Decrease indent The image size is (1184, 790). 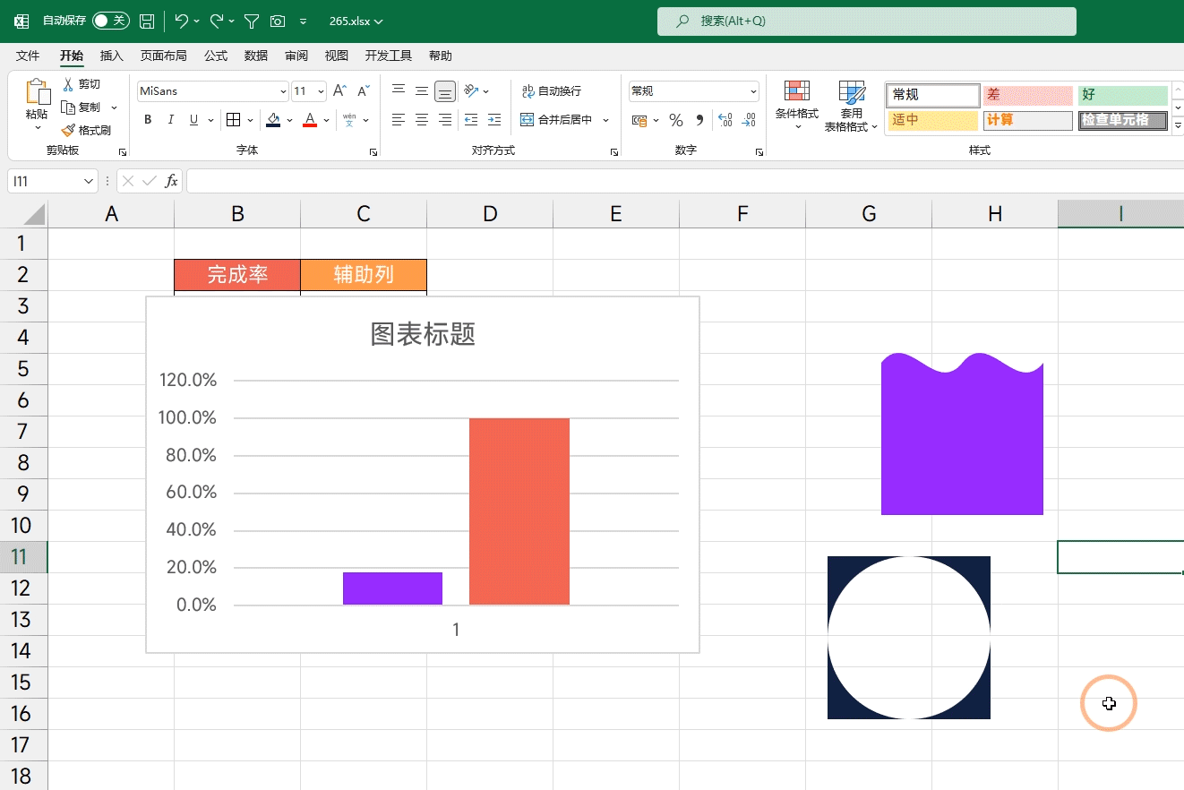tap(471, 120)
